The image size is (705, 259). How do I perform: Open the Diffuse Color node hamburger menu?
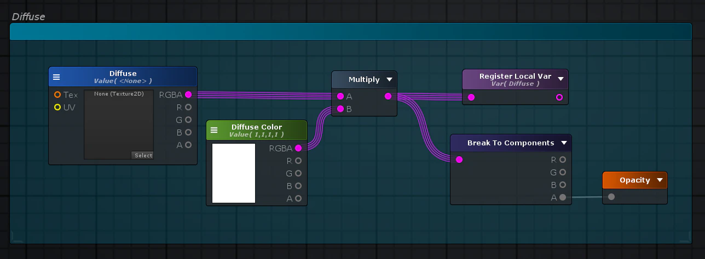click(214, 131)
